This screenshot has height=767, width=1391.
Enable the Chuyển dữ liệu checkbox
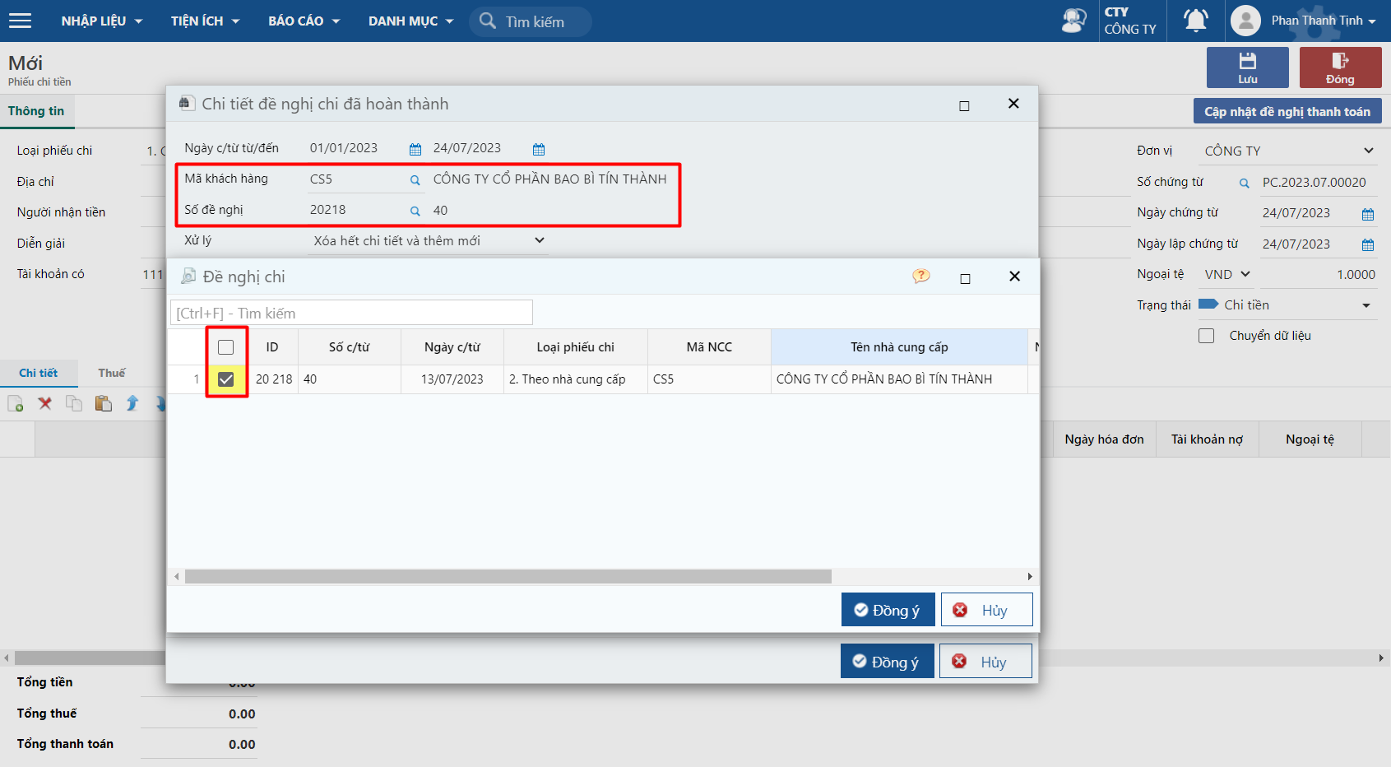coord(1206,336)
